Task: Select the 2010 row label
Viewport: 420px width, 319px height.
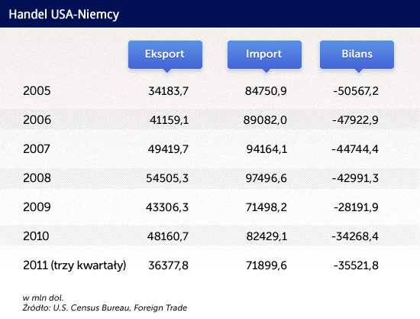Action: [x=36, y=236]
